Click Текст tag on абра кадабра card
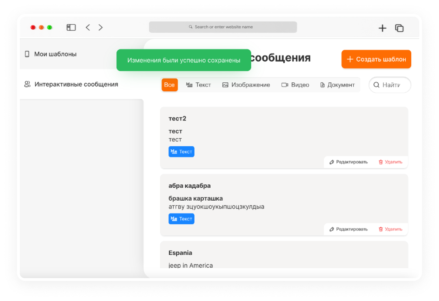 click(181, 219)
